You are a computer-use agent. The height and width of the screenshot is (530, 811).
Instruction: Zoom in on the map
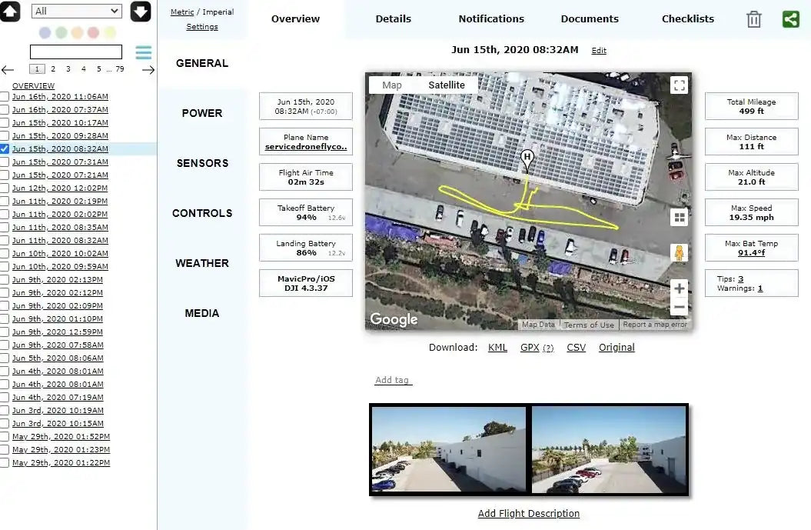[x=679, y=288]
